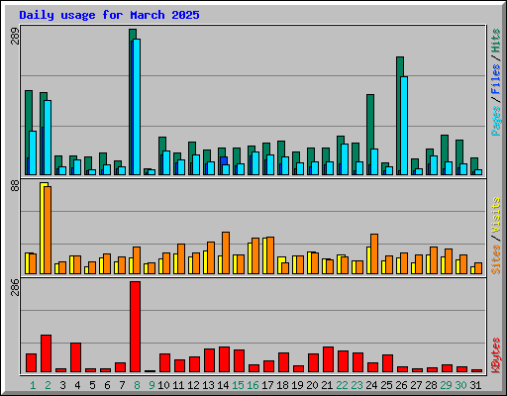Viewport: 507px width, 396px height.
Task: Select day label "18" on the x-axis
Action: pos(282,385)
